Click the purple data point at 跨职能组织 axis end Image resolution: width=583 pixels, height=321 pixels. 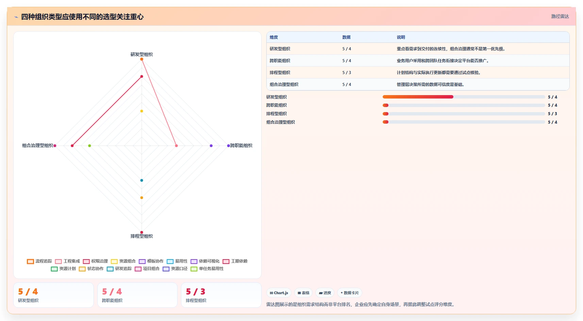point(229,146)
